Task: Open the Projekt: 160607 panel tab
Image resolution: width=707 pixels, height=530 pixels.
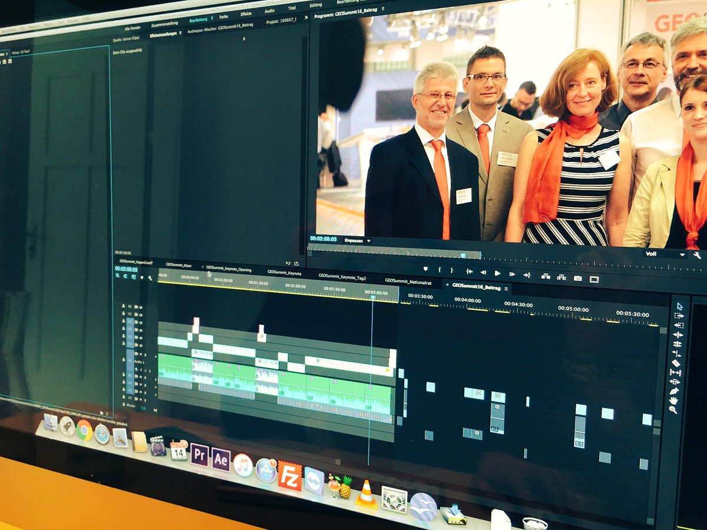Action: coord(281,21)
